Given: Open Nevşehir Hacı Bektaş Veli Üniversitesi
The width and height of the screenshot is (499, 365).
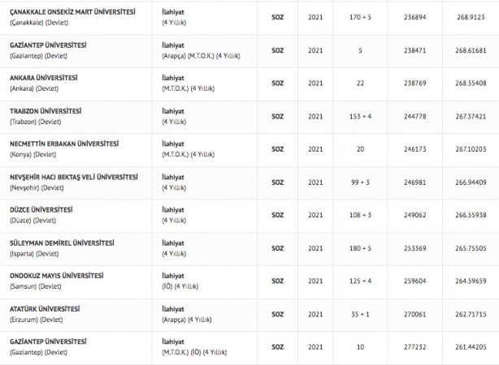Looking at the screenshot, I should [72, 177].
